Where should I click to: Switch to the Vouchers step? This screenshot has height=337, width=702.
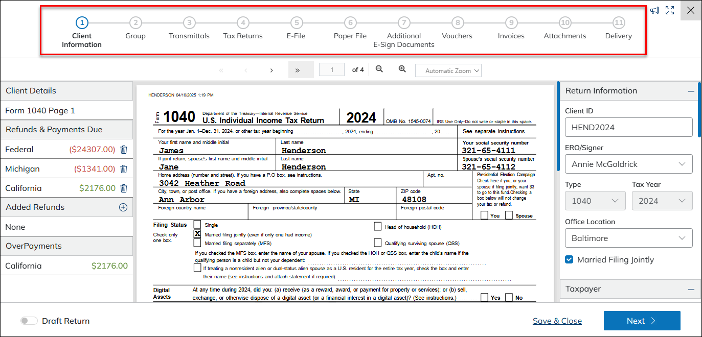coord(458,23)
